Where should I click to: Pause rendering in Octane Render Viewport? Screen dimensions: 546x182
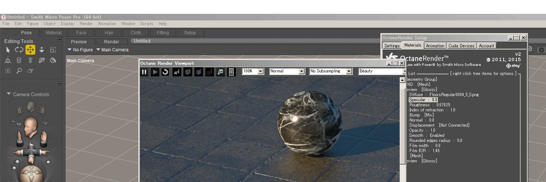[144, 72]
